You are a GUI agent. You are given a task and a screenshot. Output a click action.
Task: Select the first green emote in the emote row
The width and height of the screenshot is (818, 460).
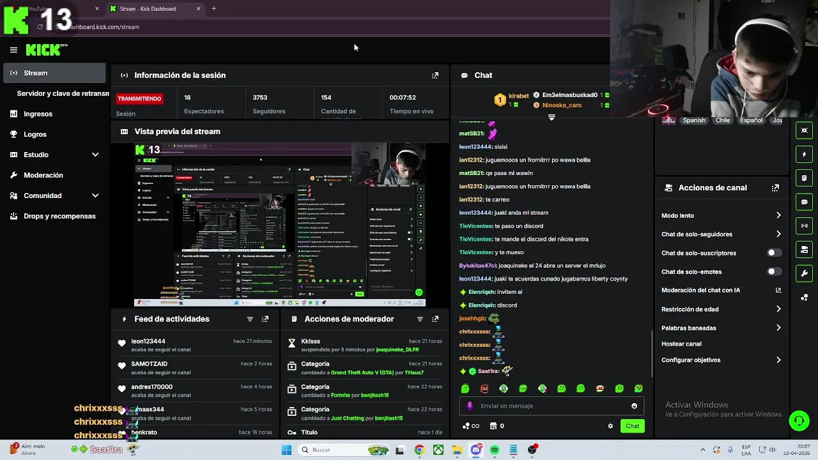pos(465,388)
